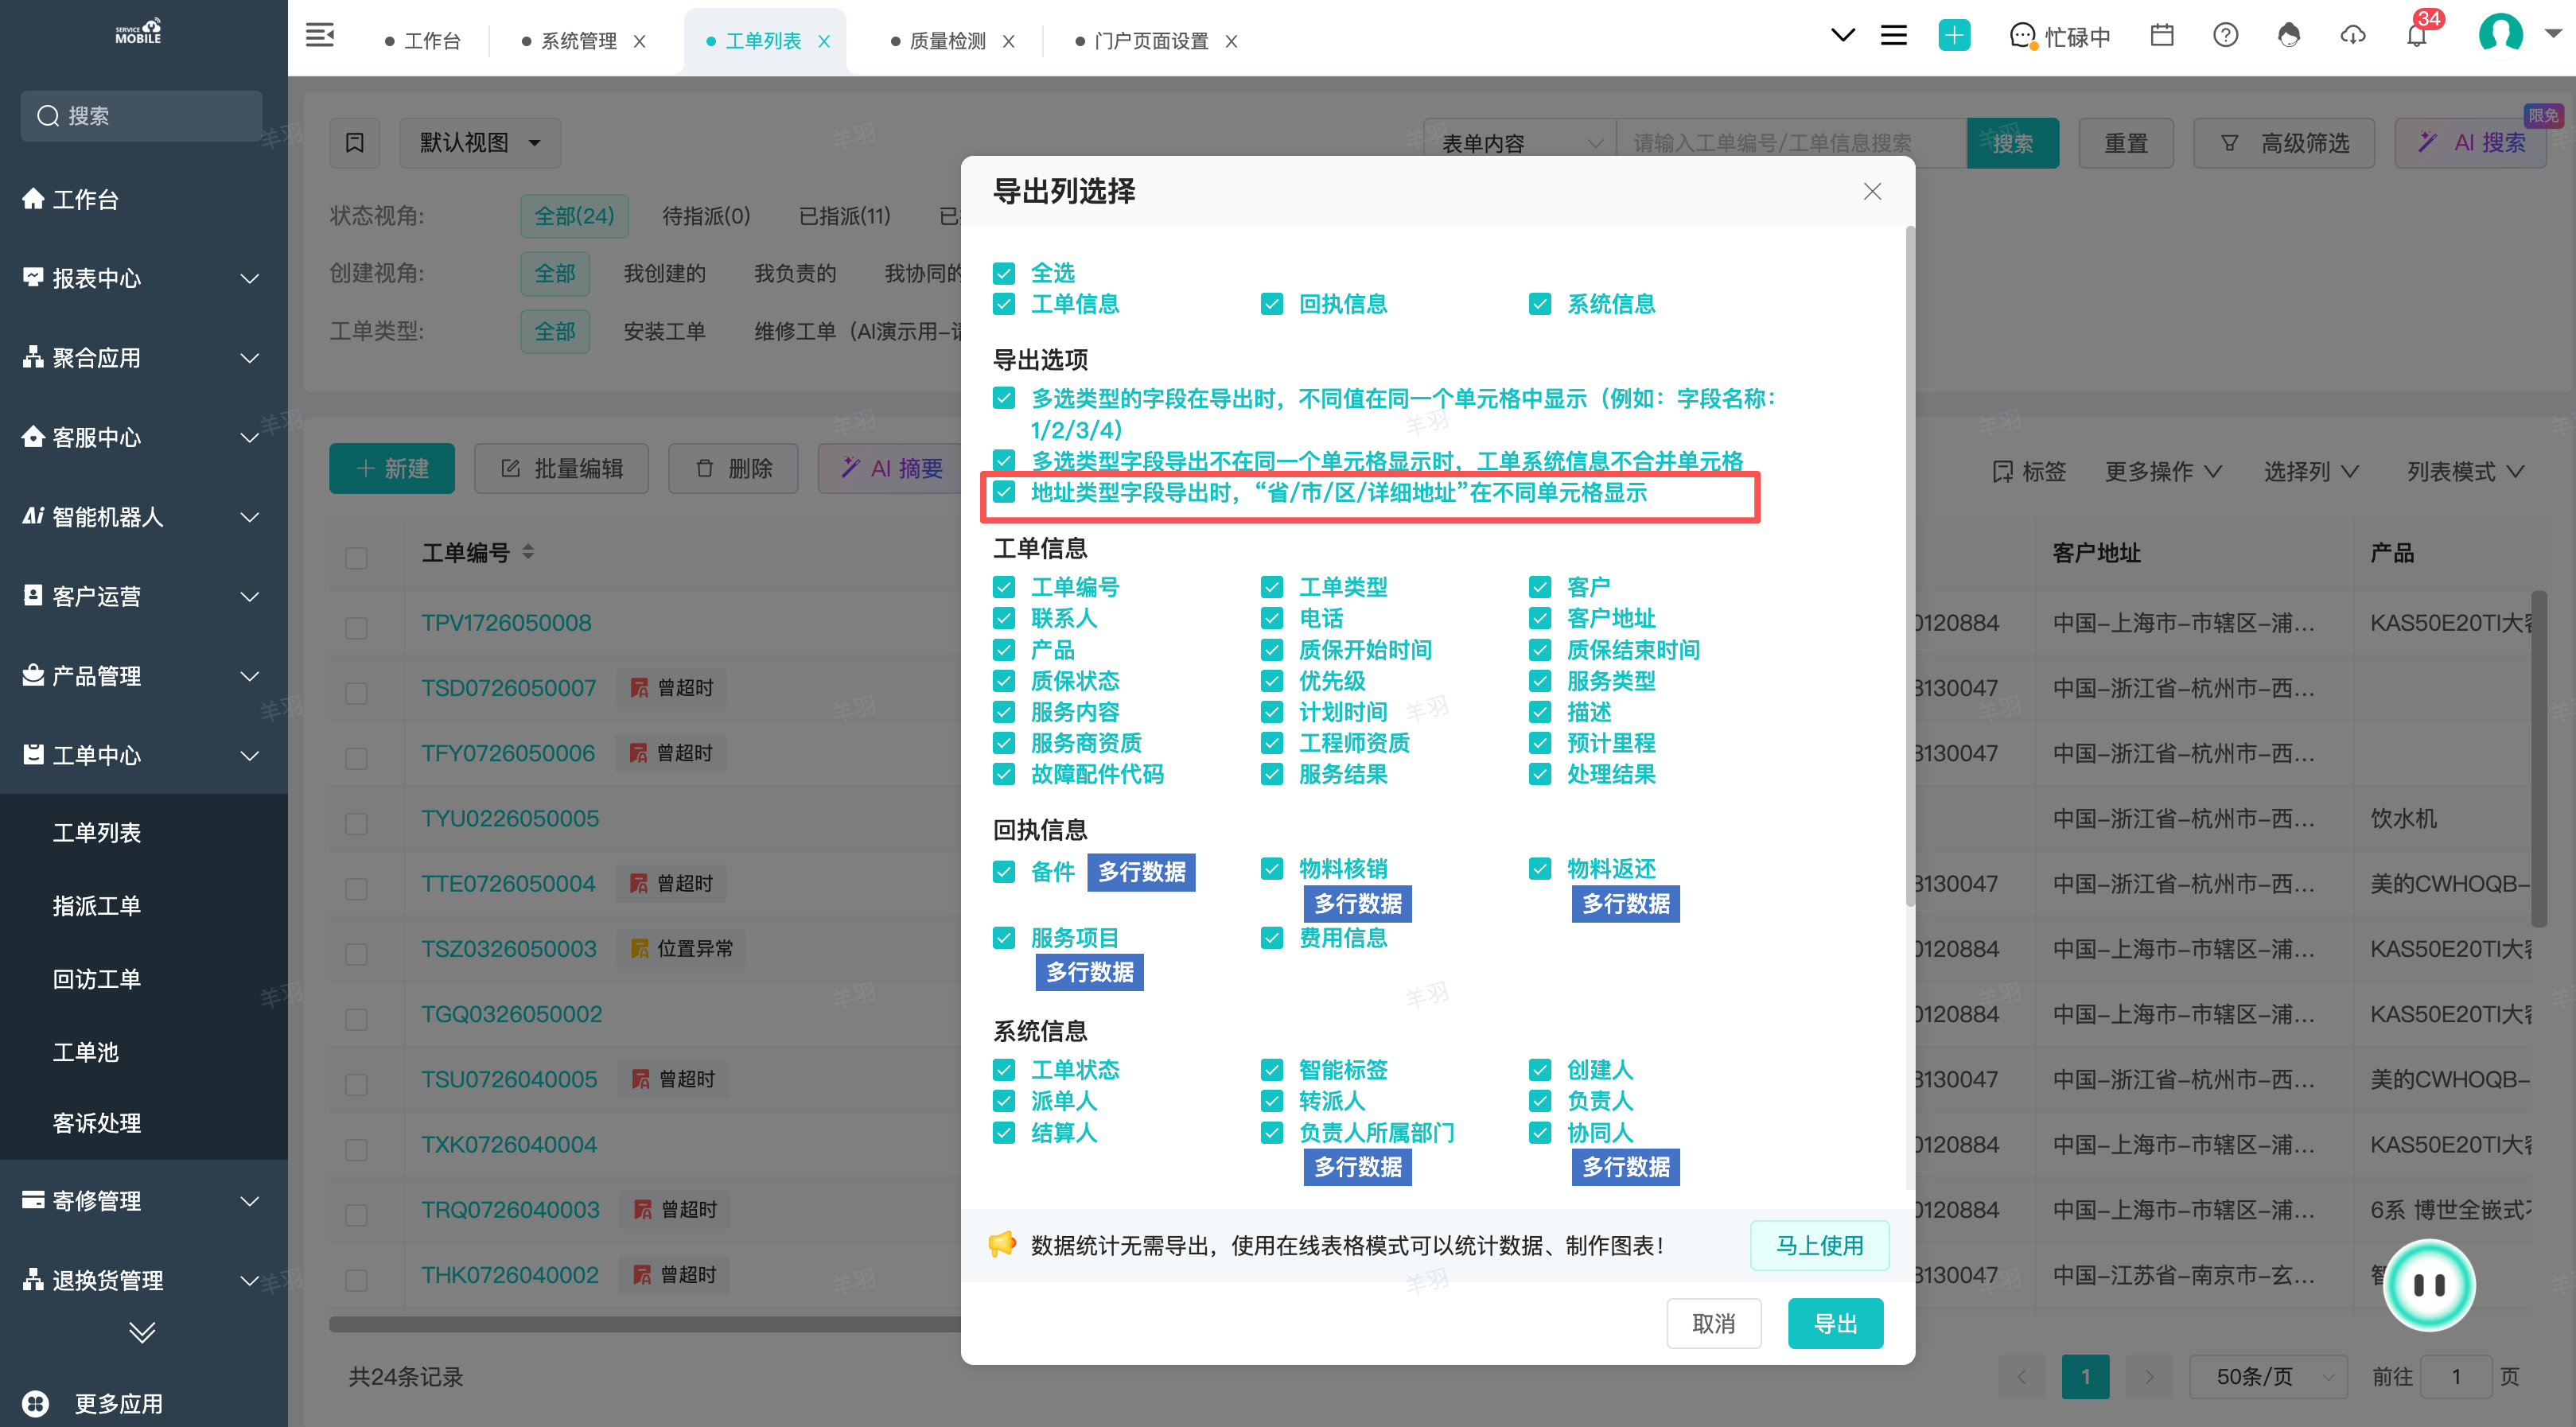The width and height of the screenshot is (2576, 1427).
Task: Open the 表单内容 search type dropdown
Action: click(1520, 143)
